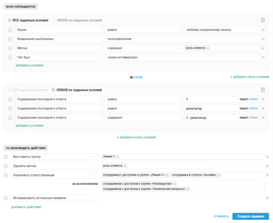
Task: Grab the drag handle of Чат был row
Action: (10, 57)
